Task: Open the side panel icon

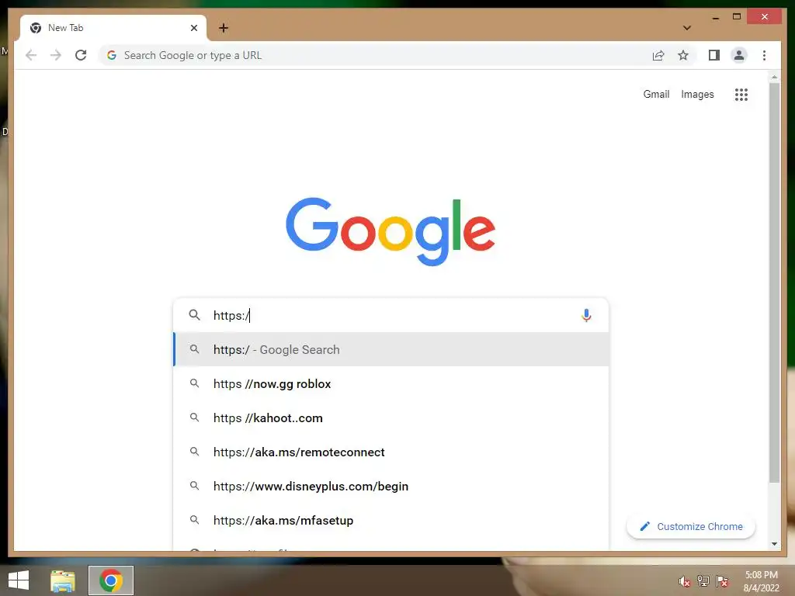Action: 714,55
